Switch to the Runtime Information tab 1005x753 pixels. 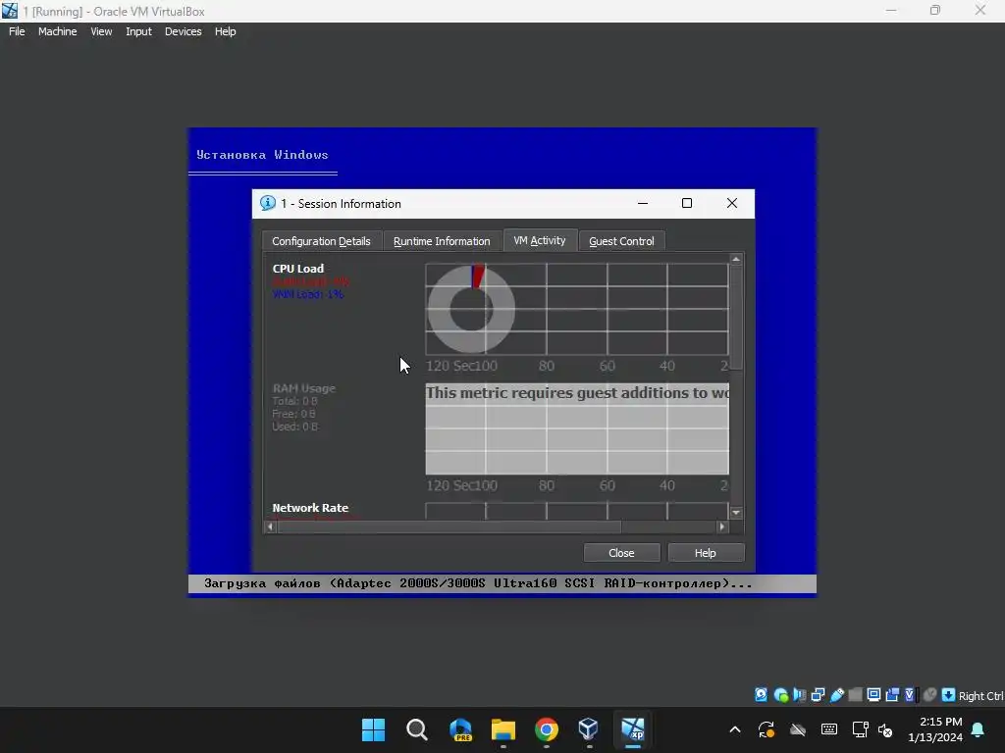pos(442,241)
